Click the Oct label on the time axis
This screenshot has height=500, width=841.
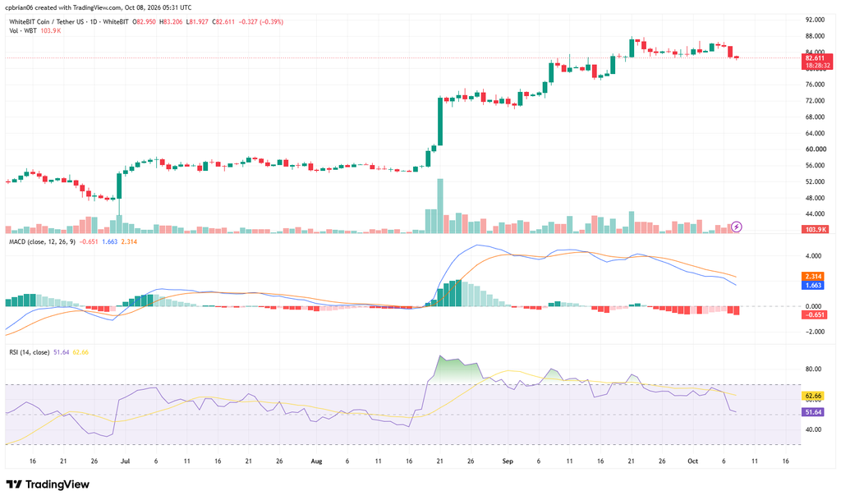click(x=692, y=461)
